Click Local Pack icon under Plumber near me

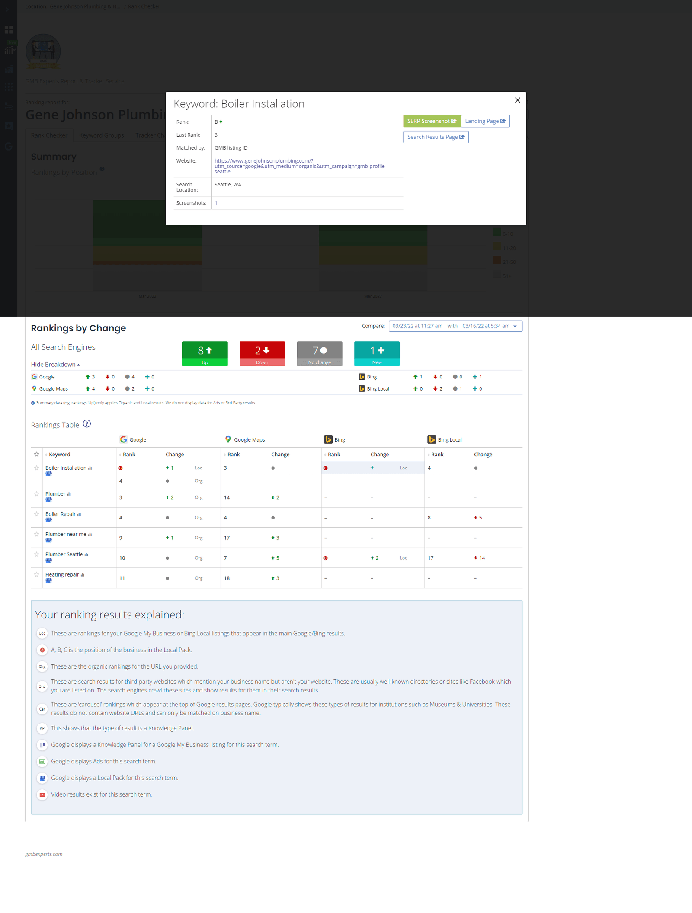(48, 540)
